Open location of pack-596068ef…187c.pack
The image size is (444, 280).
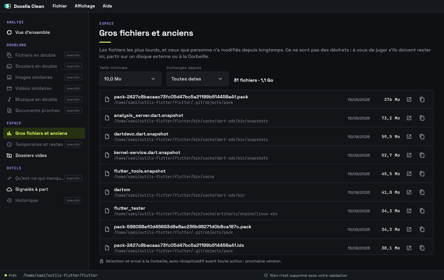coord(409,229)
